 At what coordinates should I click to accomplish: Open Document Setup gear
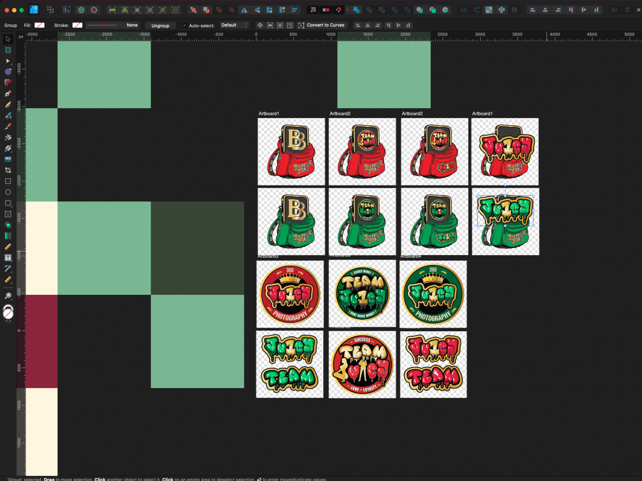pos(81,9)
